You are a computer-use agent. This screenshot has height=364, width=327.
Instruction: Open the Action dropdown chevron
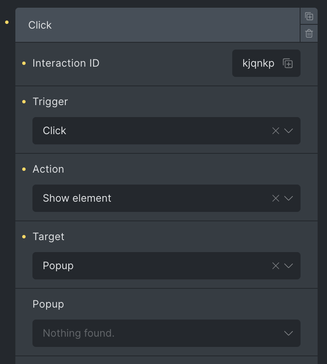click(x=289, y=198)
